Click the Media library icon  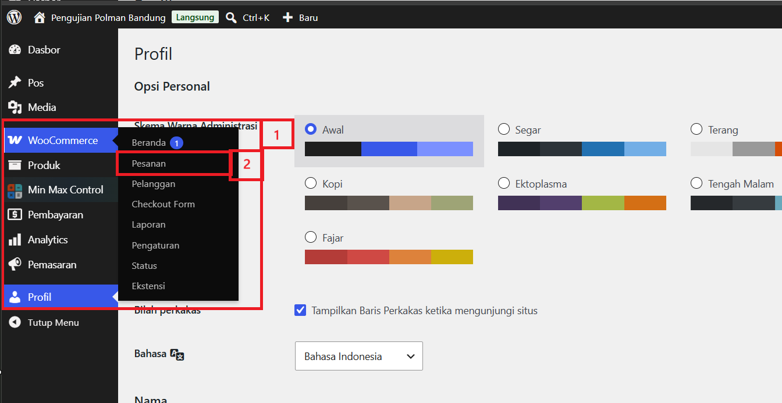click(15, 107)
